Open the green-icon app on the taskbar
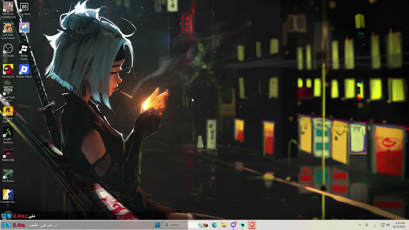This screenshot has width=409, height=230. pos(243,225)
